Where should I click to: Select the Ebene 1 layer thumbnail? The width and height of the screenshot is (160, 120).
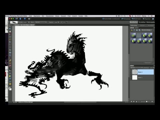point(135,77)
